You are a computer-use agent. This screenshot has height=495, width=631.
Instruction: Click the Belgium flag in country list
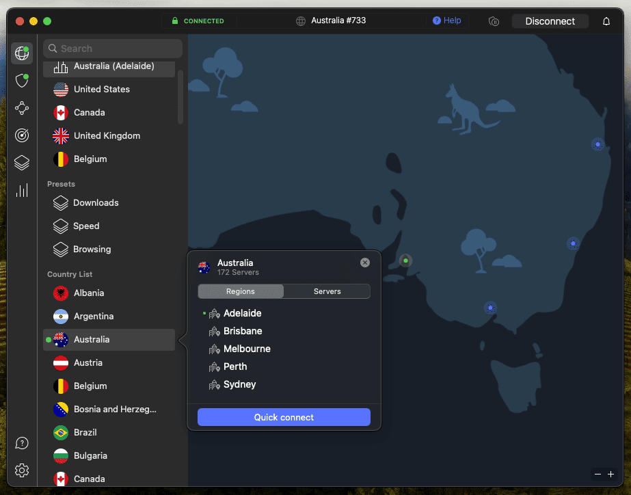61,386
